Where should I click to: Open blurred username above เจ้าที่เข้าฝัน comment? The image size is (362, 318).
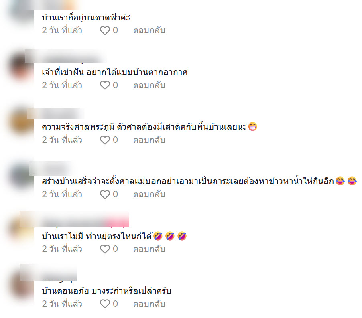(x=66, y=57)
